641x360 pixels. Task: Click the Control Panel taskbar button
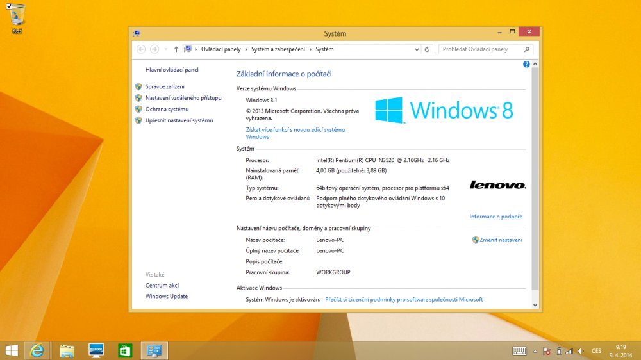154,350
